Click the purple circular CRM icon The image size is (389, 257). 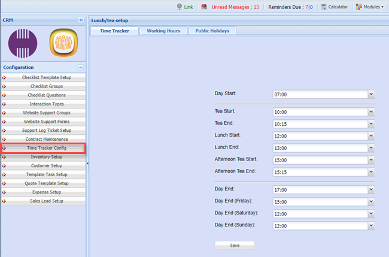(x=23, y=44)
